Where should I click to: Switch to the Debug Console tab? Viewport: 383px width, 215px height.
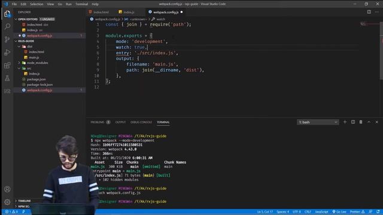tap(141, 122)
